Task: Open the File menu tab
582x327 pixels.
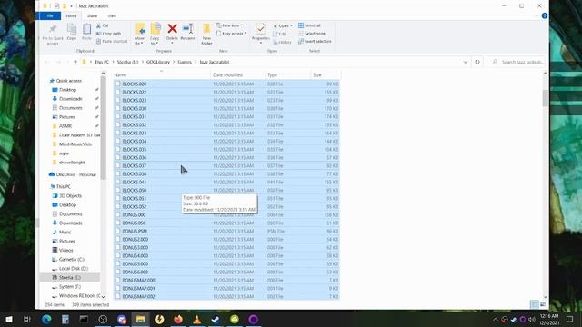Action: [50, 16]
